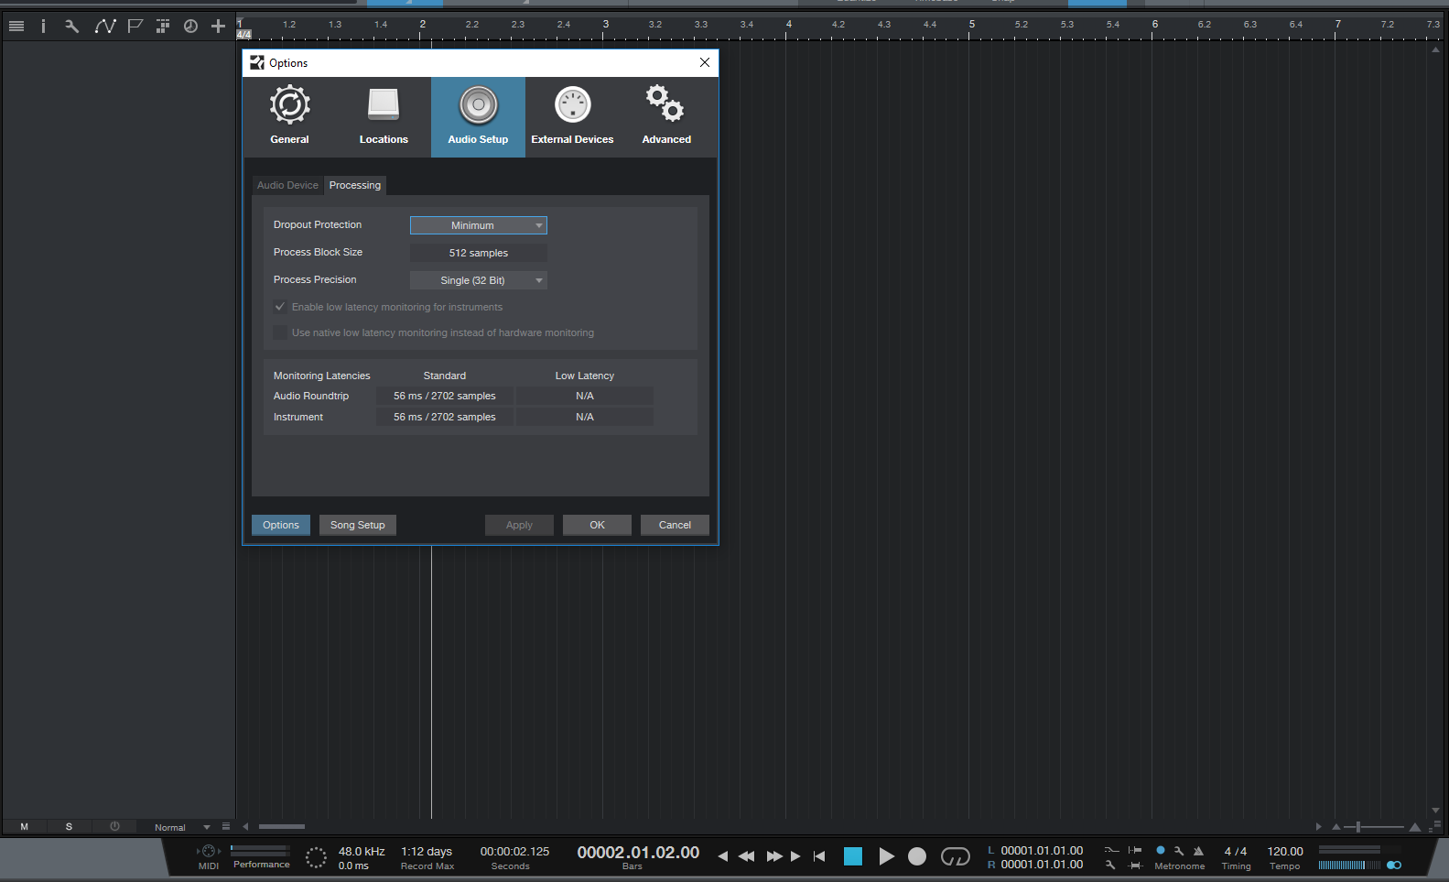Click the blue Stop button
Image resolution: width=1449 pixels, height=882 pixels.
[853, 856]
